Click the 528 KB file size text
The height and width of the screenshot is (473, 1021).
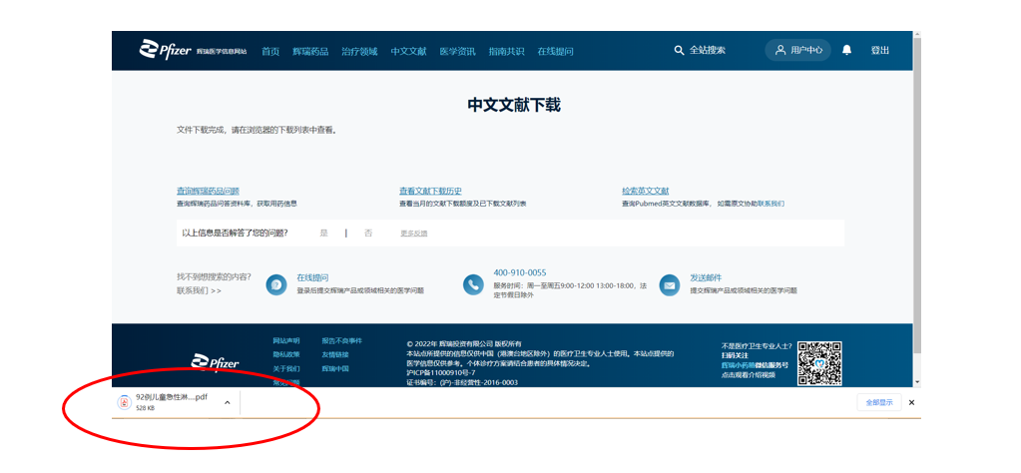(x=145, y=408)
